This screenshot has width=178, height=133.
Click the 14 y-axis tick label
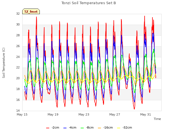[18, 111]
